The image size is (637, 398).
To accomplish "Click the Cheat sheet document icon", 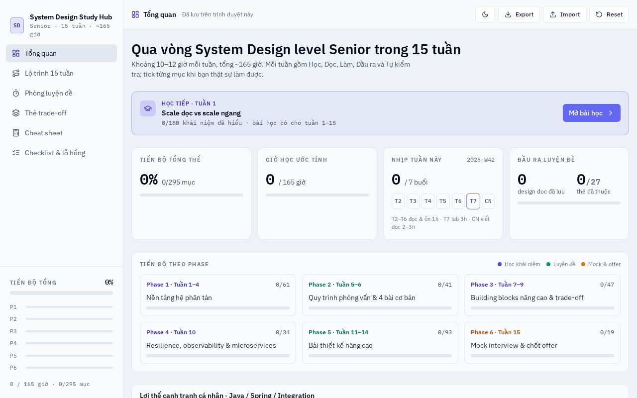I will (x=16, y=133).
